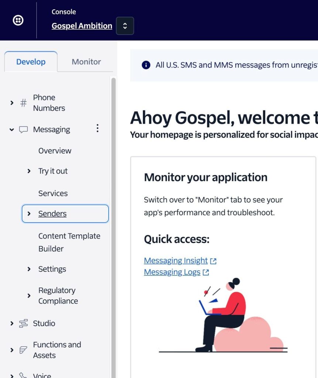The height and width of the screenshot is (378, 318).
Task: Click the Functions and Assets icon
Action: 23,350
